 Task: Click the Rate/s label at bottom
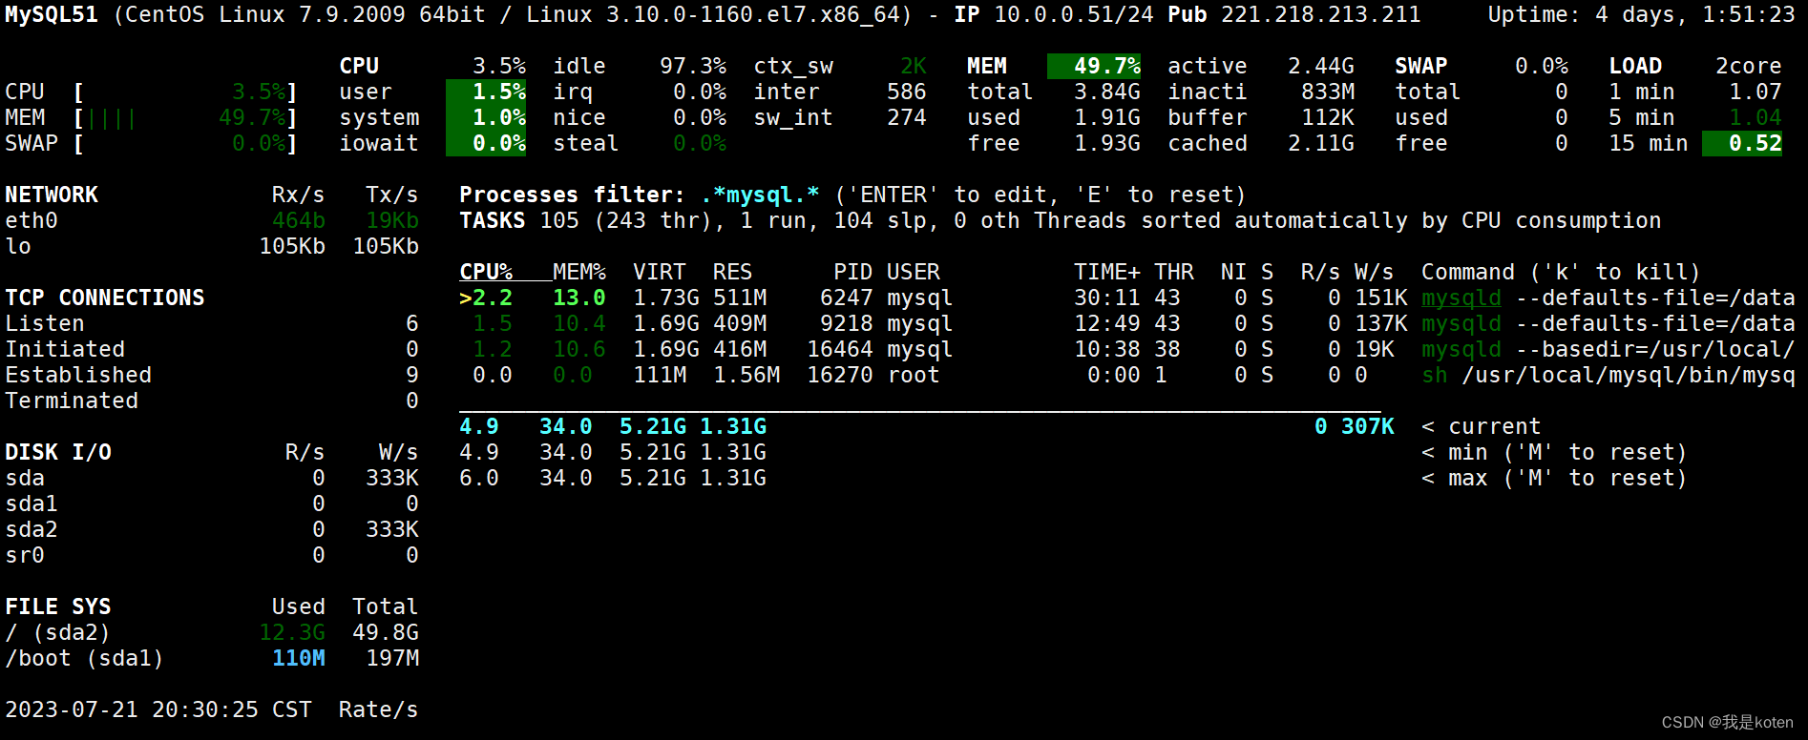coord(379,710)
